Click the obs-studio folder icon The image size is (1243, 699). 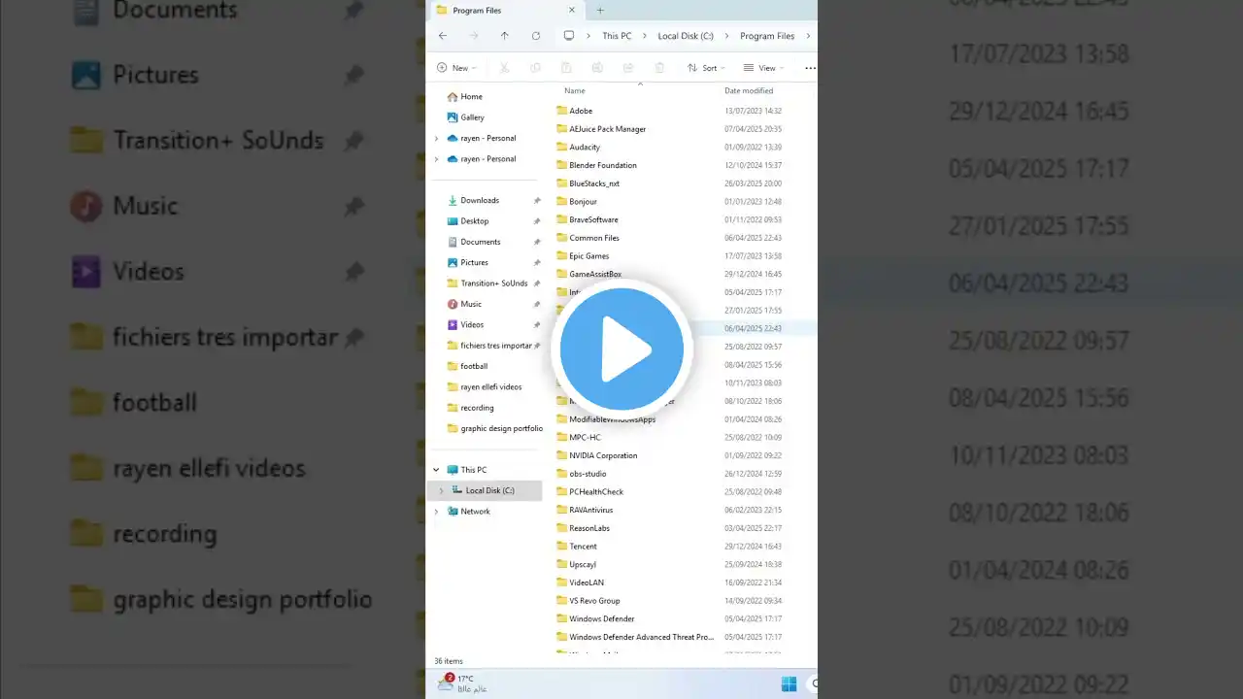561,474
